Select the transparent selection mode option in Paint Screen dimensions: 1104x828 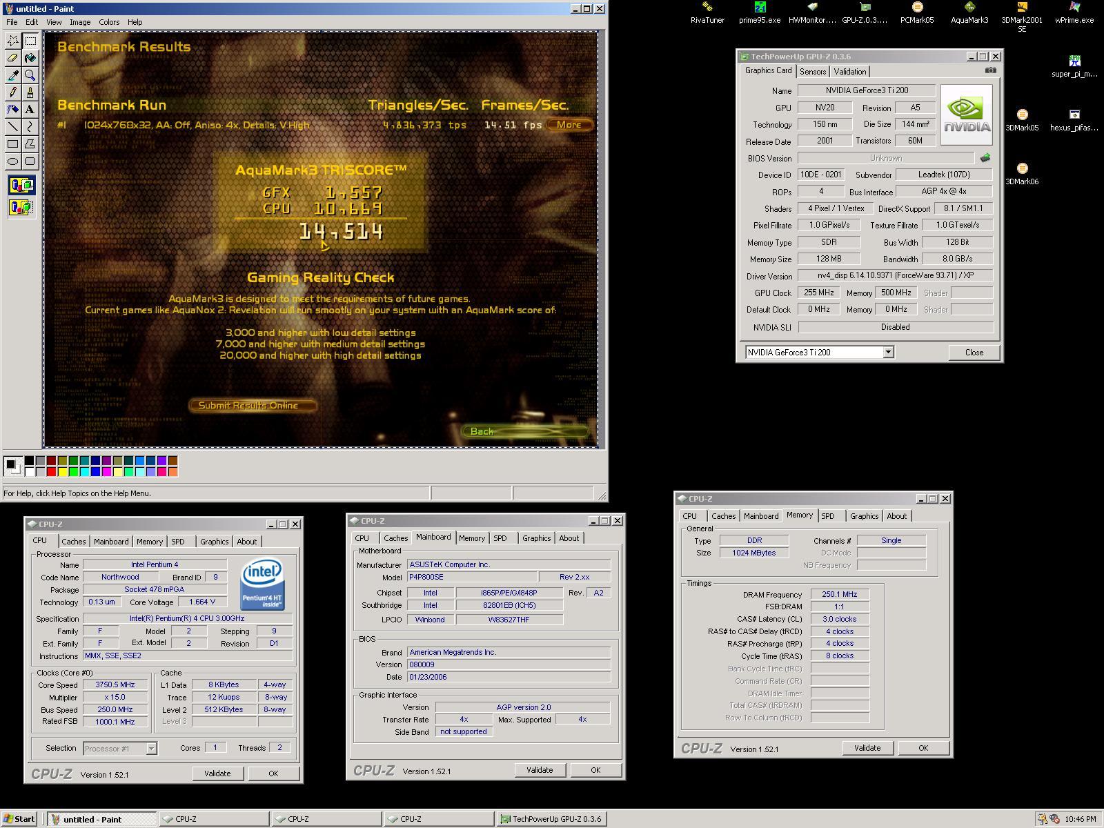pyautogui.click(x=21, y=207)
